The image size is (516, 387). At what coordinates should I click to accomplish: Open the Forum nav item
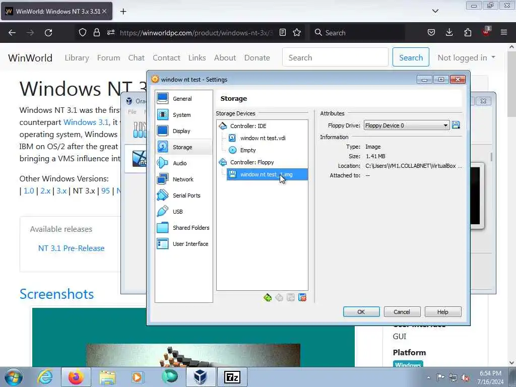click(109, 58)
